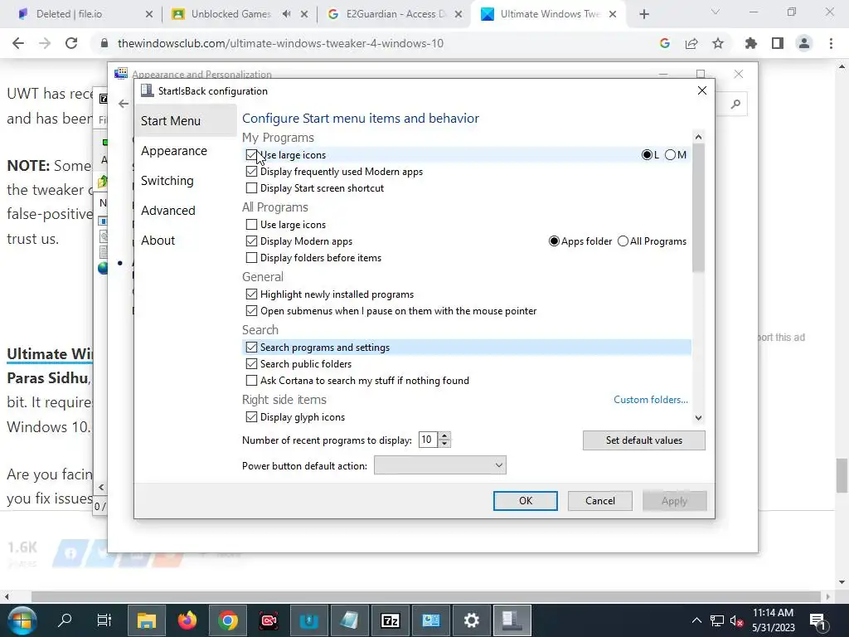
Task: Click the settings list scroll-down arrow
Action: [x=698, y=418]
